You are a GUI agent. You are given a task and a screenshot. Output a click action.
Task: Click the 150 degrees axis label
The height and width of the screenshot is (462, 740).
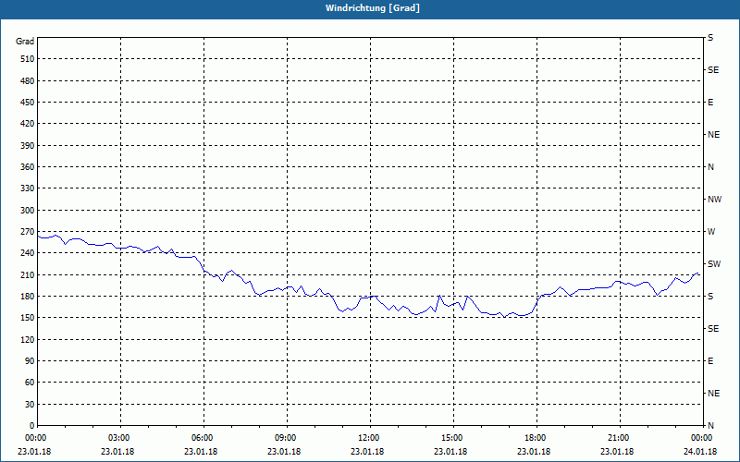(28, 318)
